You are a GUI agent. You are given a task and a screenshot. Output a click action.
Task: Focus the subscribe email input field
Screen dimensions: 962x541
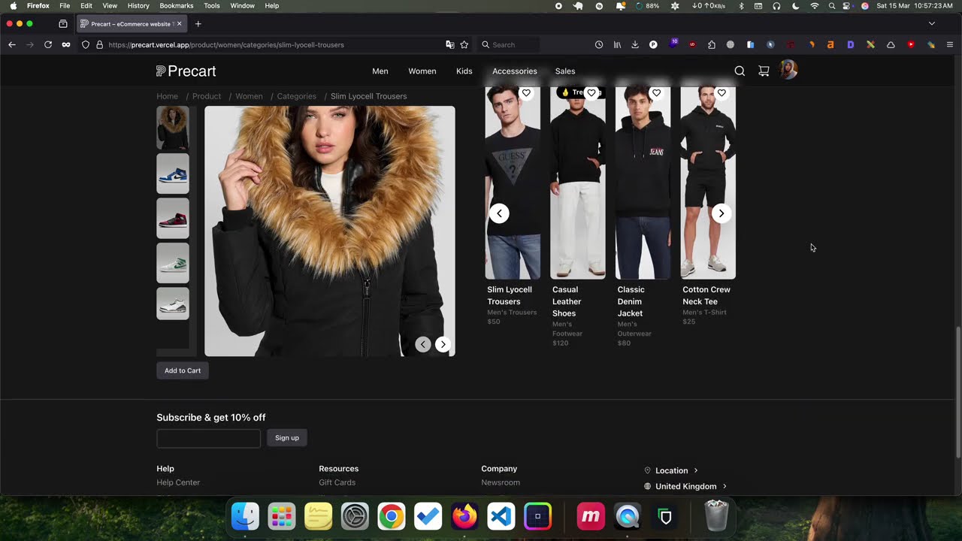[208, 438]
